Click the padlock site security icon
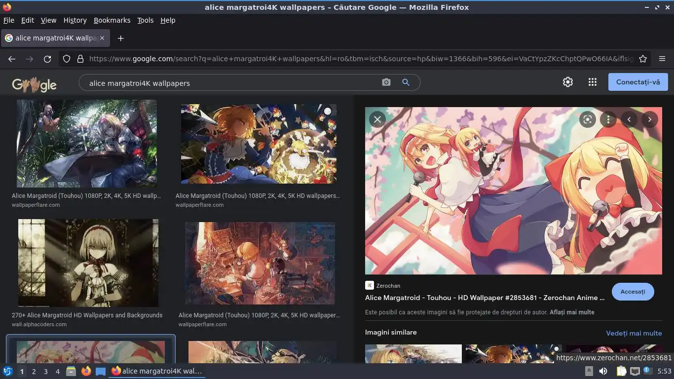674x379 pixels. tap(80, 59)
